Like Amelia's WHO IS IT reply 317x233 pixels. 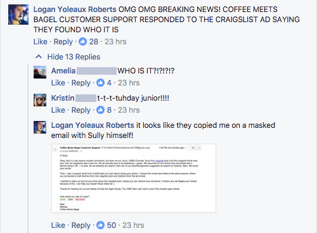tap(58, 83)
